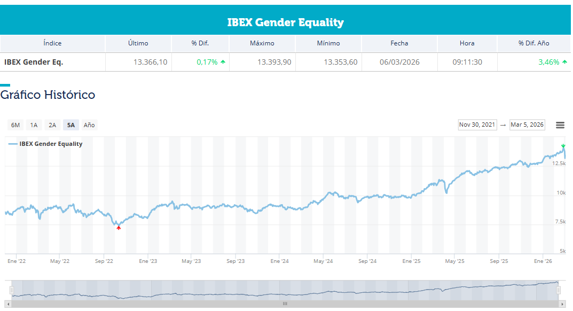Open the chart hamburger context menu
Image resolution: width=573 pixels, height=311 pixels.
coord(560,125)
